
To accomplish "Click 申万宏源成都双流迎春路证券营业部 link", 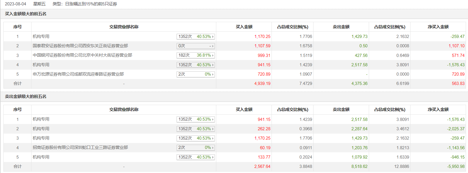I will [x=78, y=74].
